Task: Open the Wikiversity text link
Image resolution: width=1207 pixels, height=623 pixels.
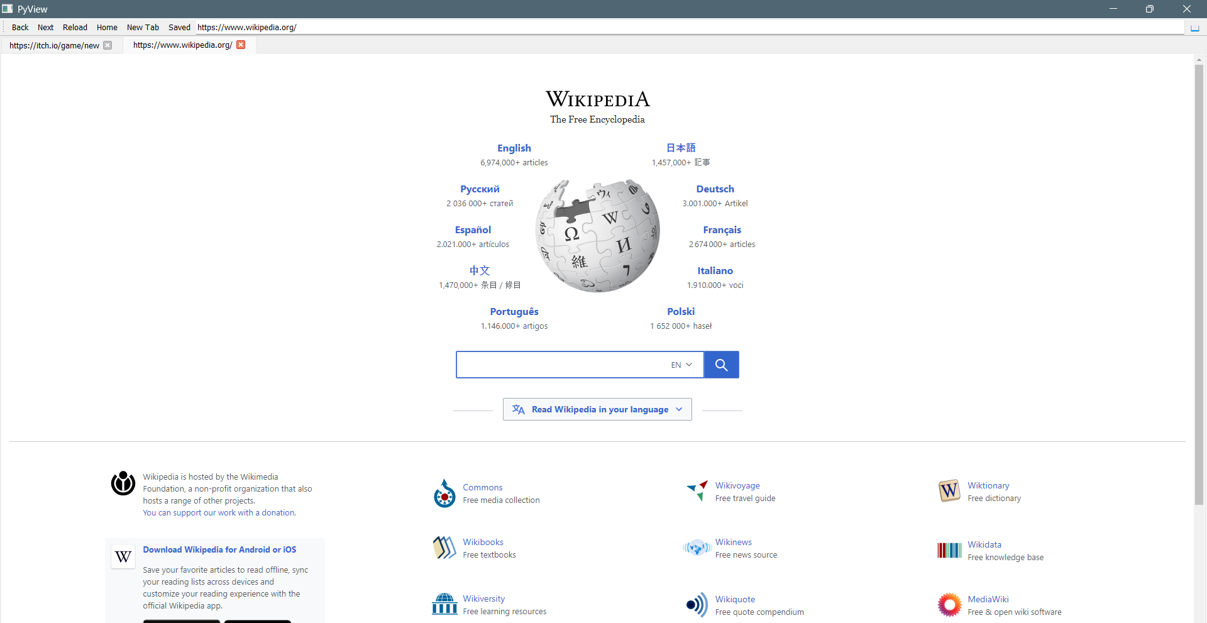Action: 483,598
